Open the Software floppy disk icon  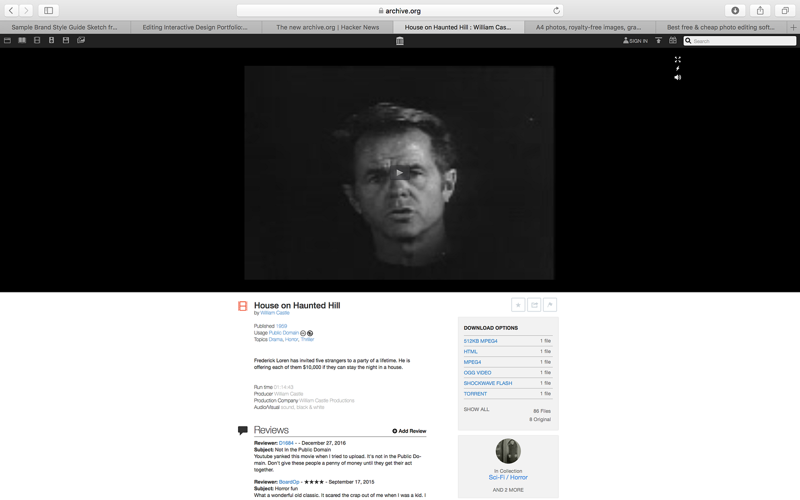click(66, 40)
